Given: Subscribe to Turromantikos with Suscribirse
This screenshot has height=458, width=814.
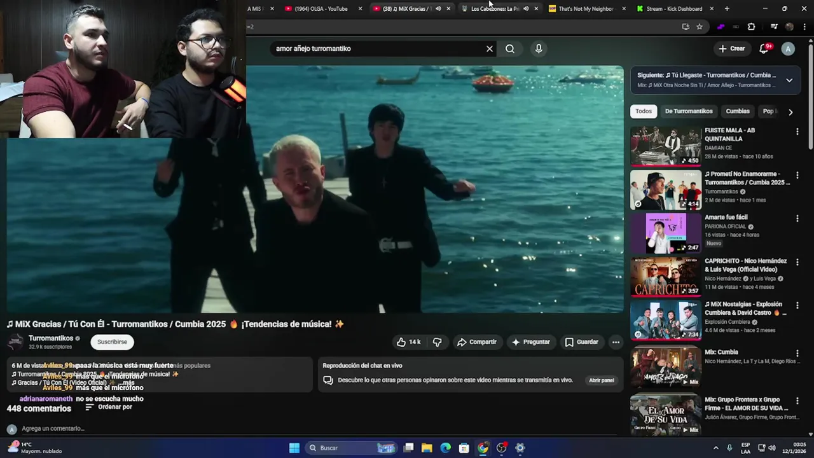Looking at the screenshot, I should pos(112,342).
